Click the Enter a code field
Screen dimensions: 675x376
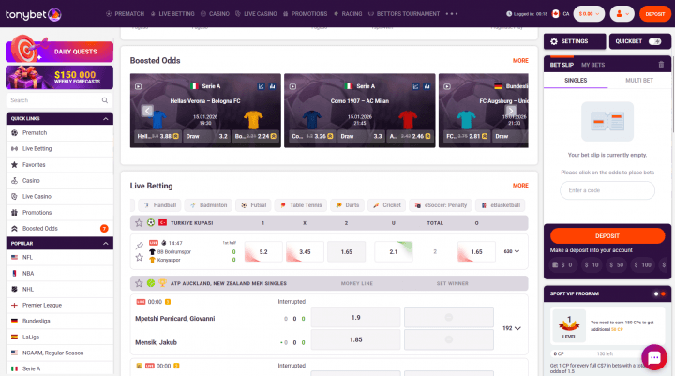pos(607,190)
